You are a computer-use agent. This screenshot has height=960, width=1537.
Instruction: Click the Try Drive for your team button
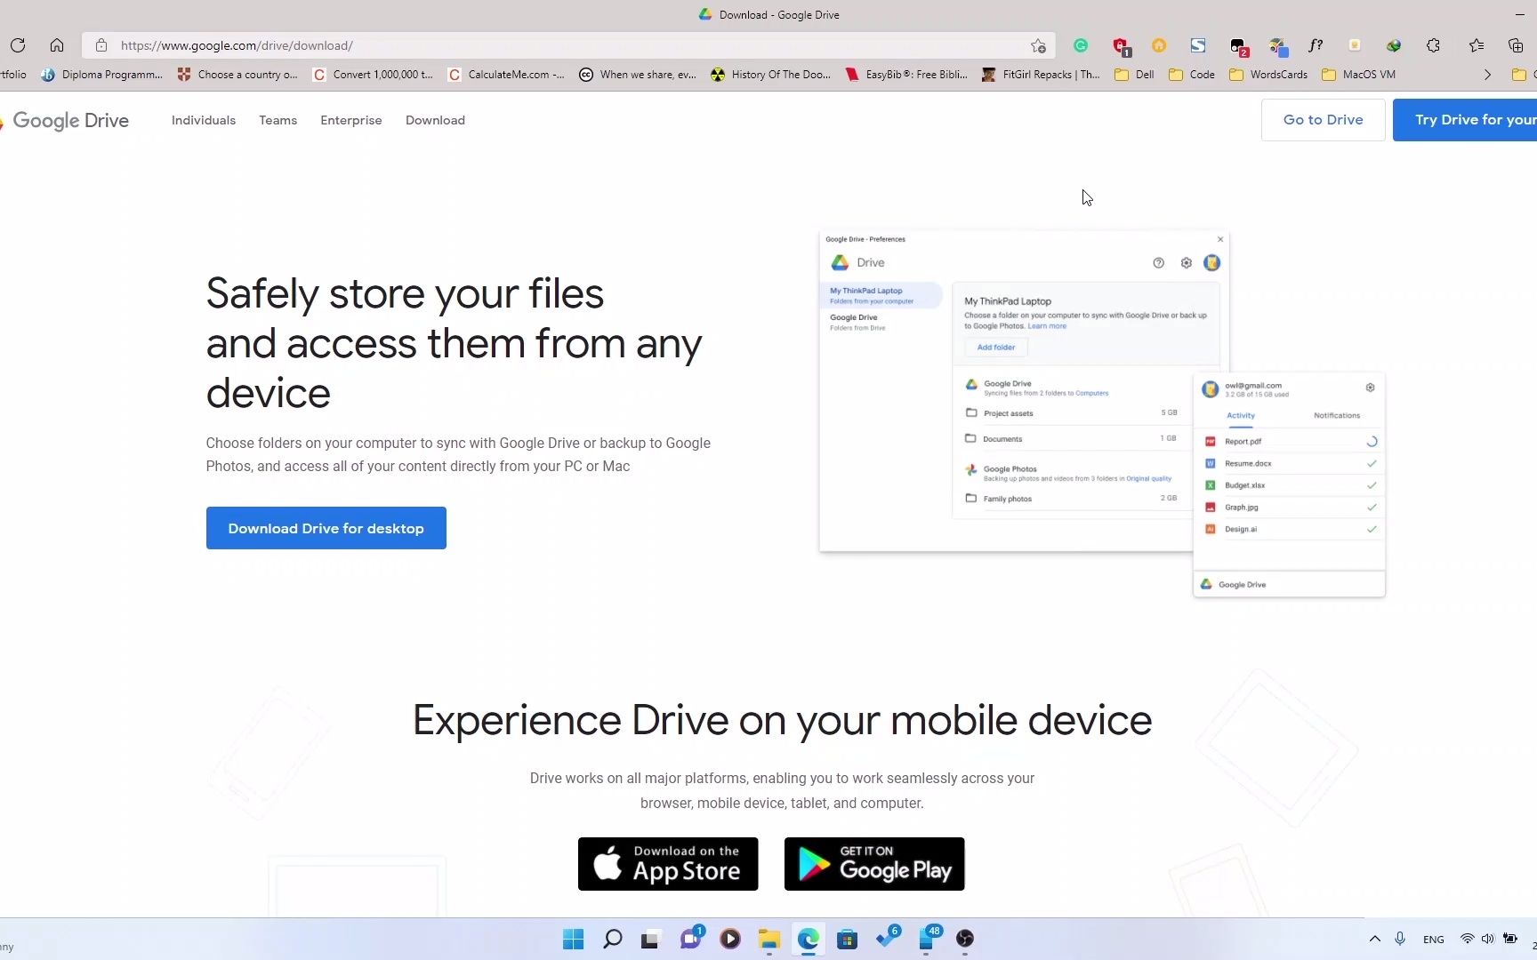click(1465, 120)
